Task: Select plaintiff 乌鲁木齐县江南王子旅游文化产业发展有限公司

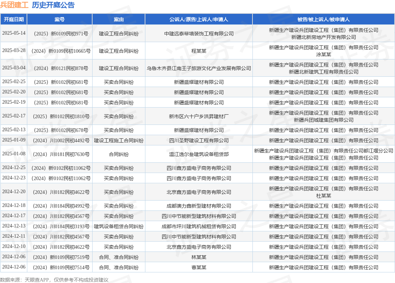Action: [x=199, y=68]
